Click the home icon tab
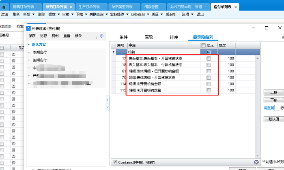 click(x=4, y=7)
